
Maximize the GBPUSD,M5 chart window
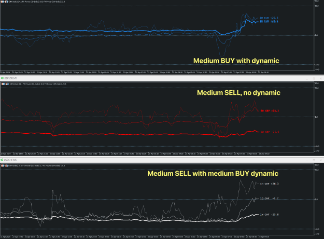tap(314, 78)
